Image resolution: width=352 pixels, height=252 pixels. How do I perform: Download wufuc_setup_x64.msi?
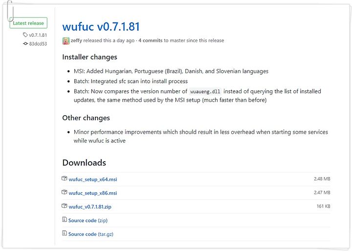(93, 179)
